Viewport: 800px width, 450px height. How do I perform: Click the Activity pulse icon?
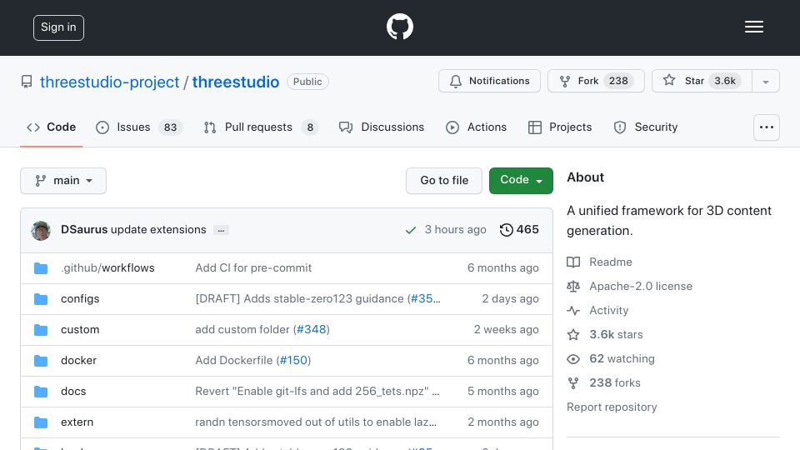[573, 310]
